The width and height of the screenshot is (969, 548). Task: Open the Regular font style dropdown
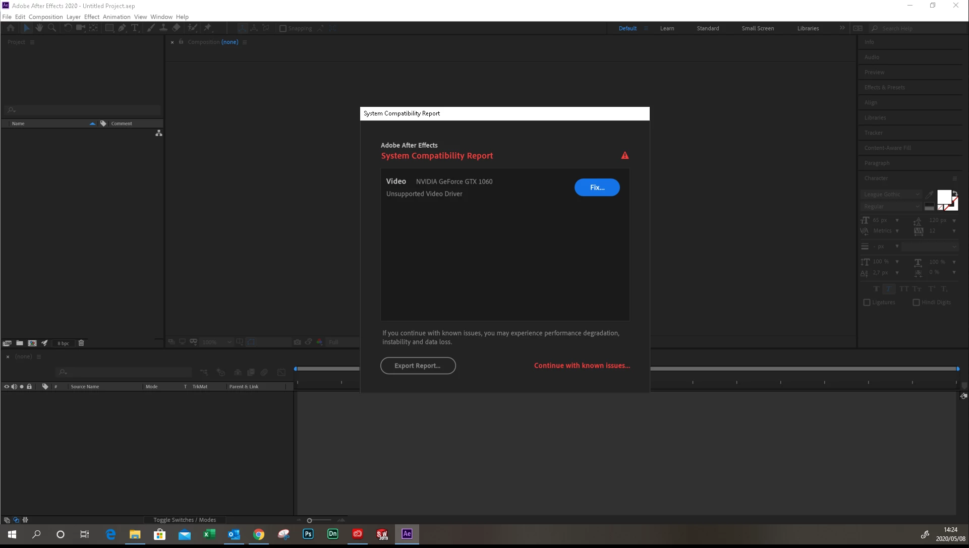891,206
